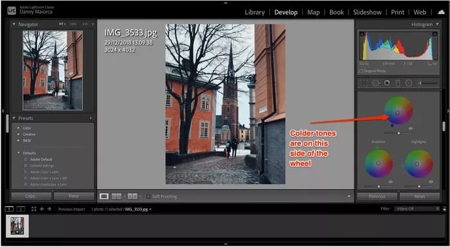Collapse the Presets panel
This screenshot has width=450, height=247.
click(14, 118)
